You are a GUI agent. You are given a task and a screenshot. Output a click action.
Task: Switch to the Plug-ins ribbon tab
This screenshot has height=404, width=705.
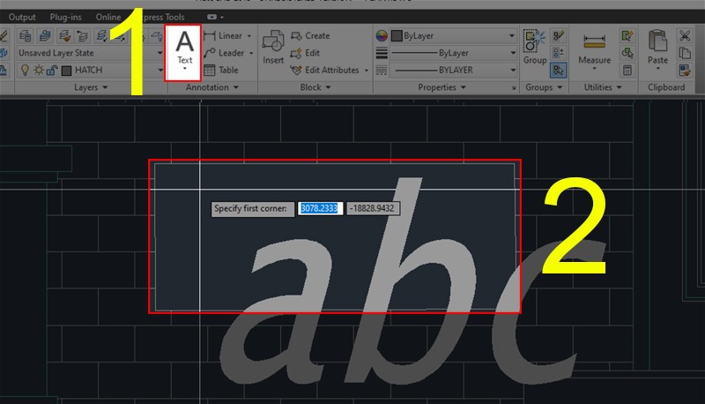click(x=65, y=17)
